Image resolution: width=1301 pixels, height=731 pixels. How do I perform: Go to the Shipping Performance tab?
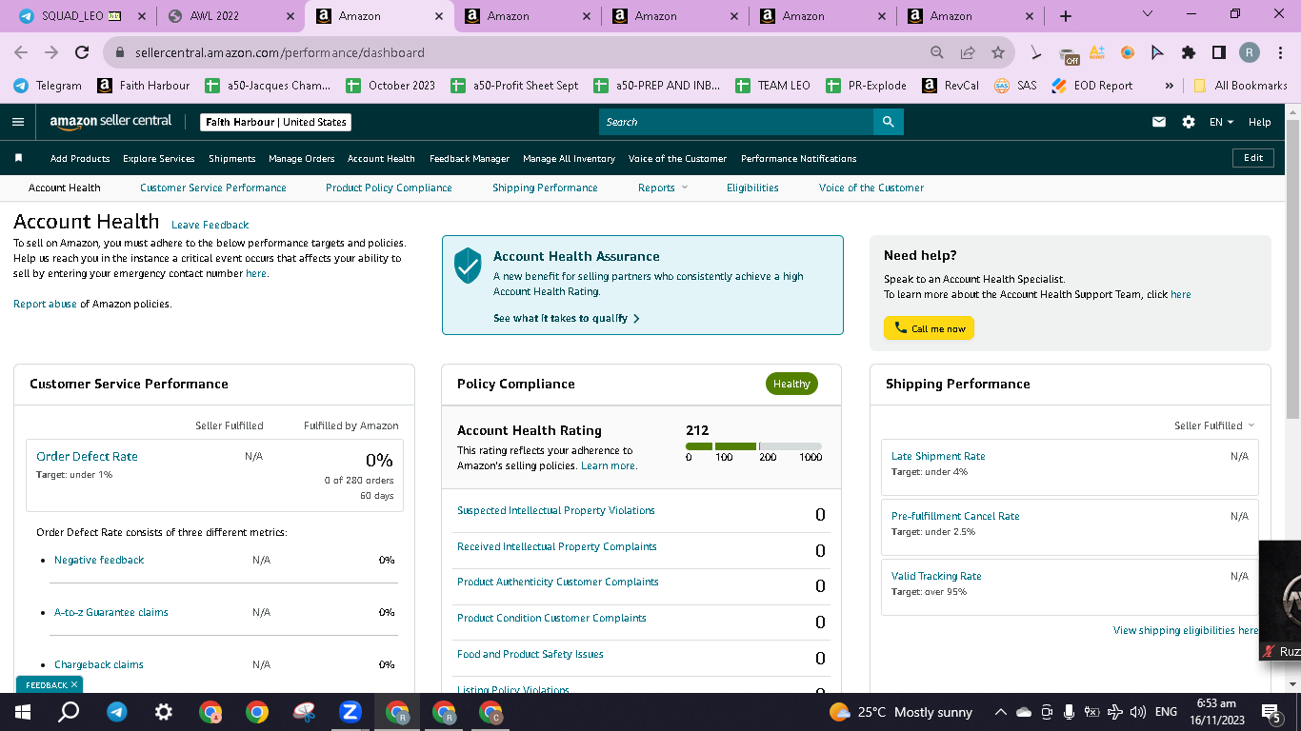[x=545, y=188]
